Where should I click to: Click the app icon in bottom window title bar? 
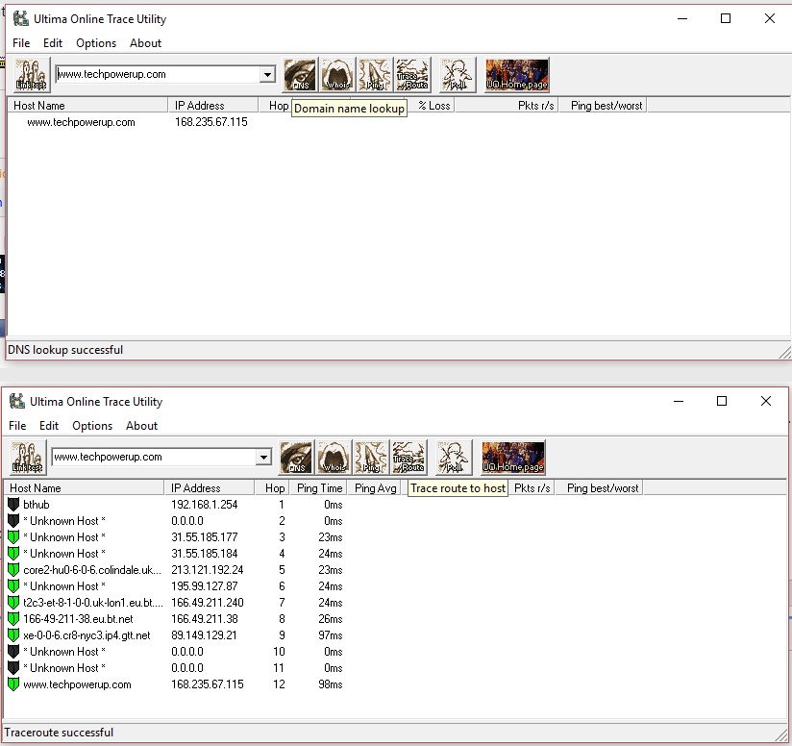pyautogui.click(x=17, y=402)
